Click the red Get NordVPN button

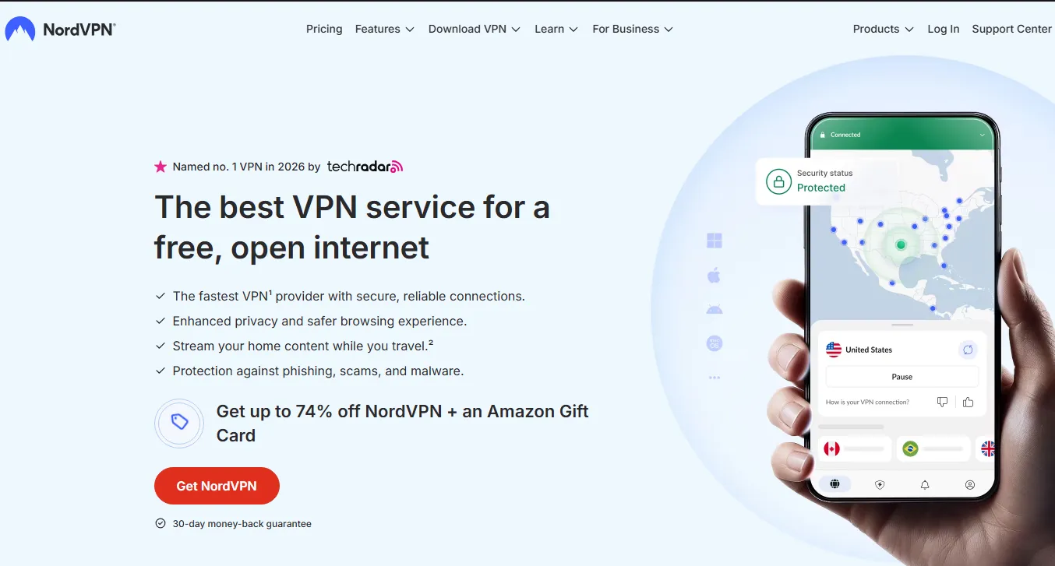[217, 486]
